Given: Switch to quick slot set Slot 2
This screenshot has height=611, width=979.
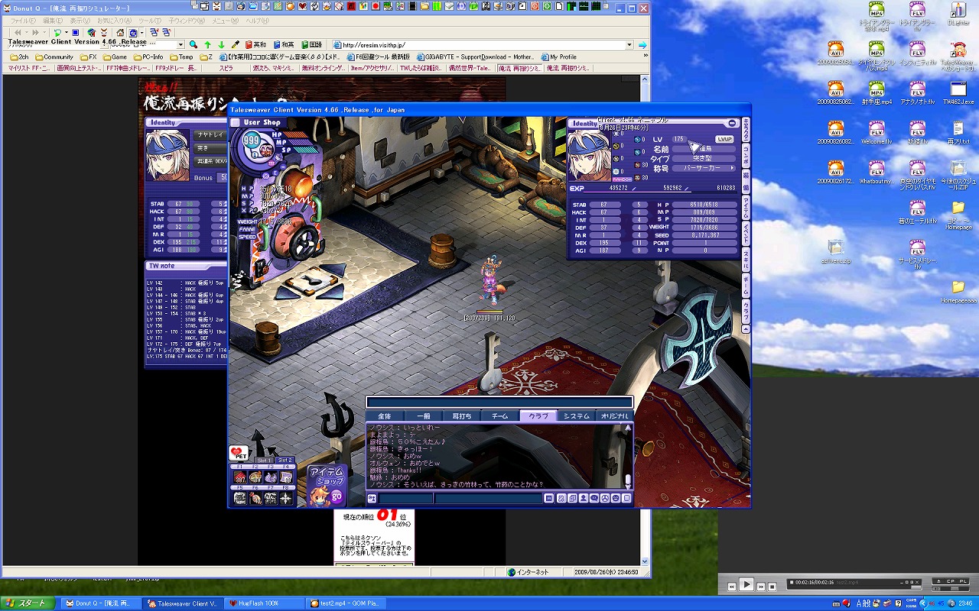Looking at the screenshot, I should pyautogui.click(x=285, y=460).
